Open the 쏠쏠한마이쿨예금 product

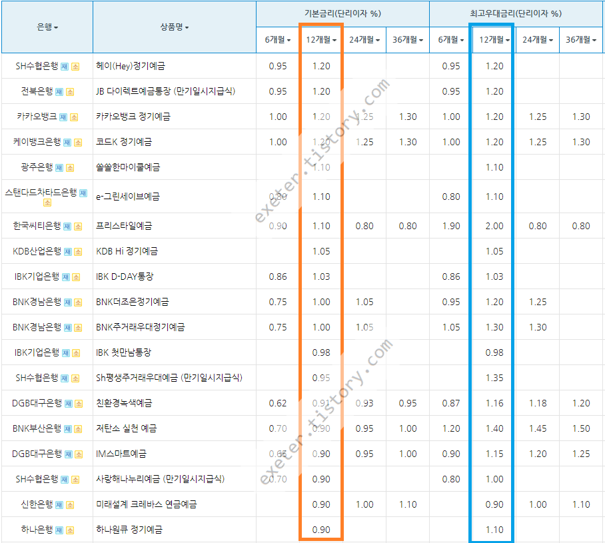128,167
